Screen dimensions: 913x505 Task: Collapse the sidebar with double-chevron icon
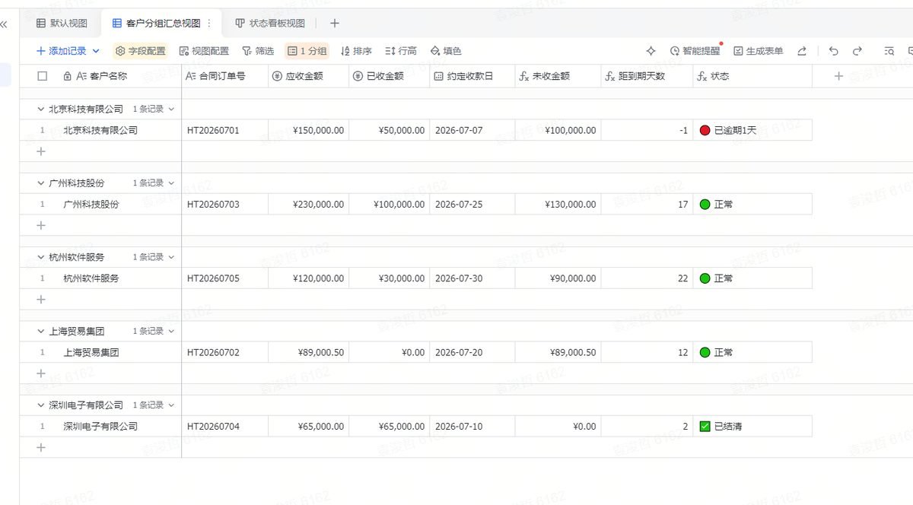4,24
